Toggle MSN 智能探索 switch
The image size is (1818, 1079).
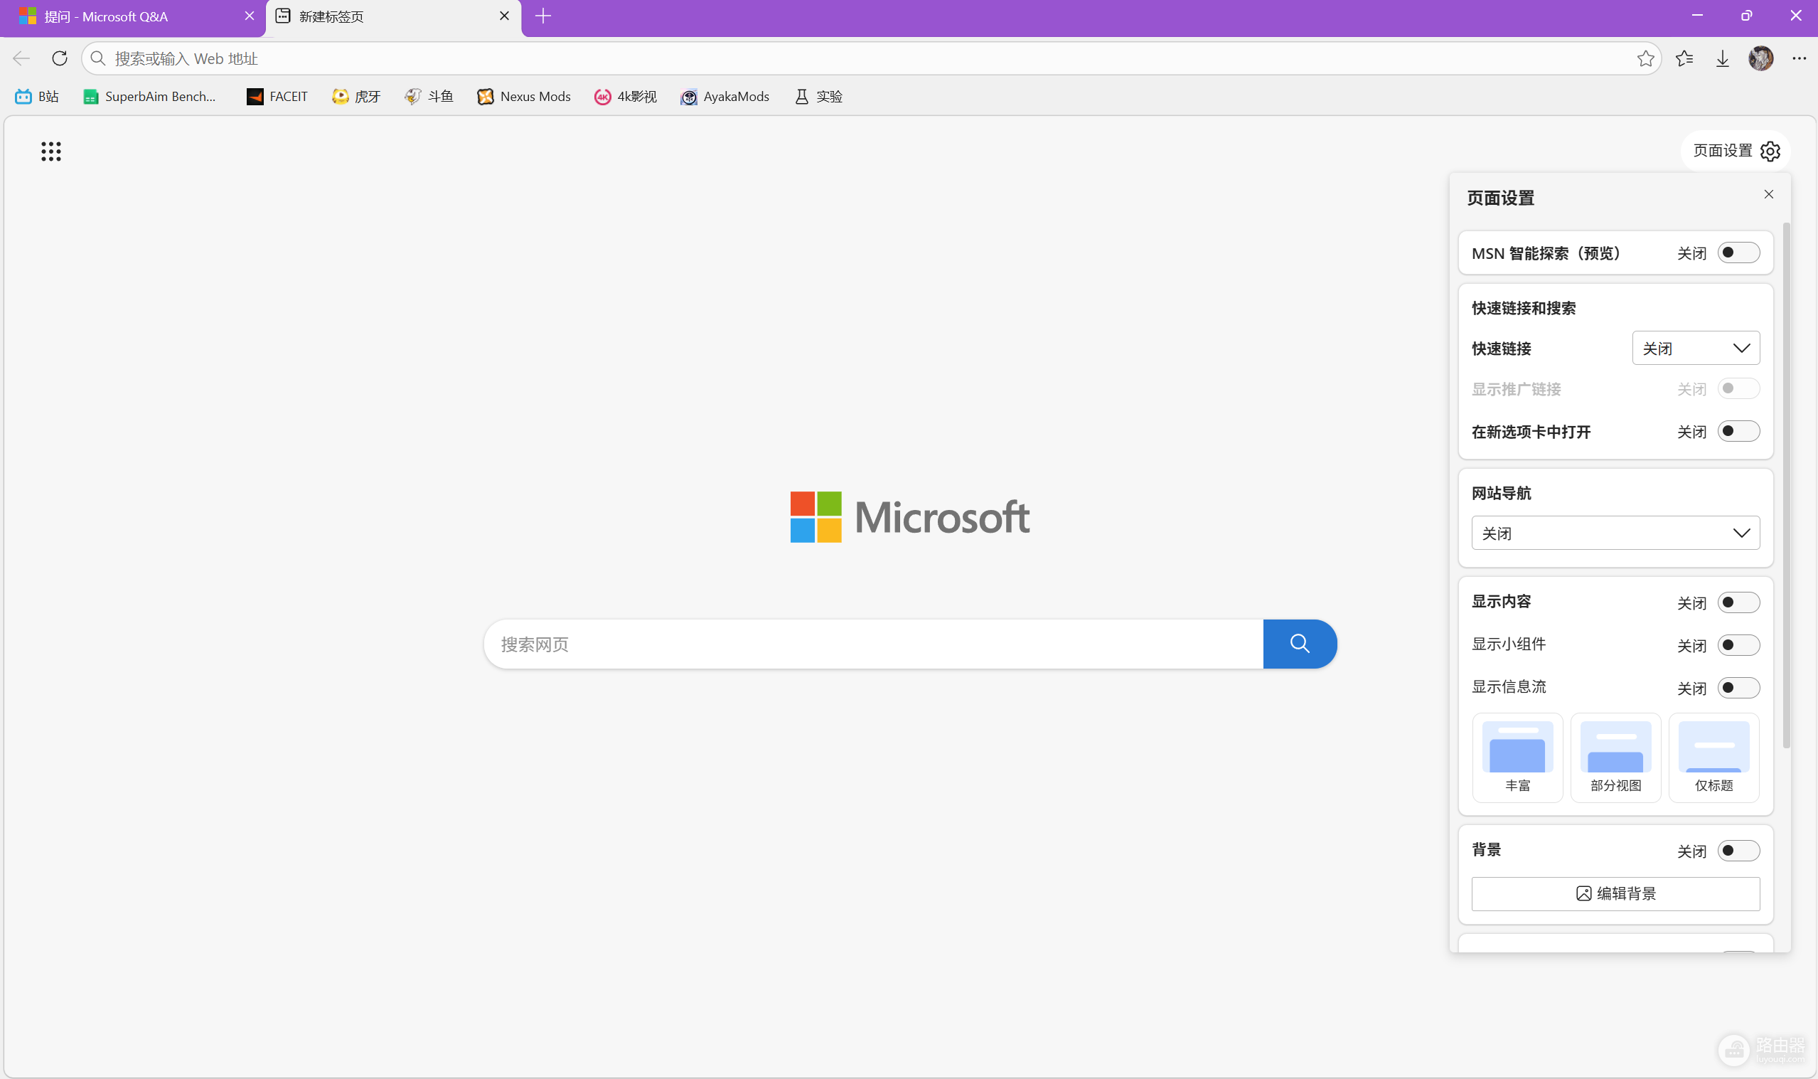coord(1738,253)
